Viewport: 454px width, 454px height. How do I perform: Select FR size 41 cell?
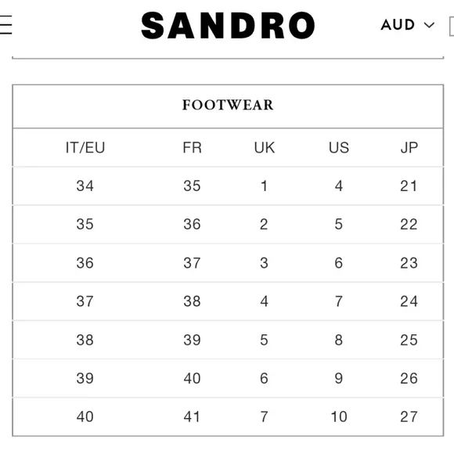click(192, 417)
